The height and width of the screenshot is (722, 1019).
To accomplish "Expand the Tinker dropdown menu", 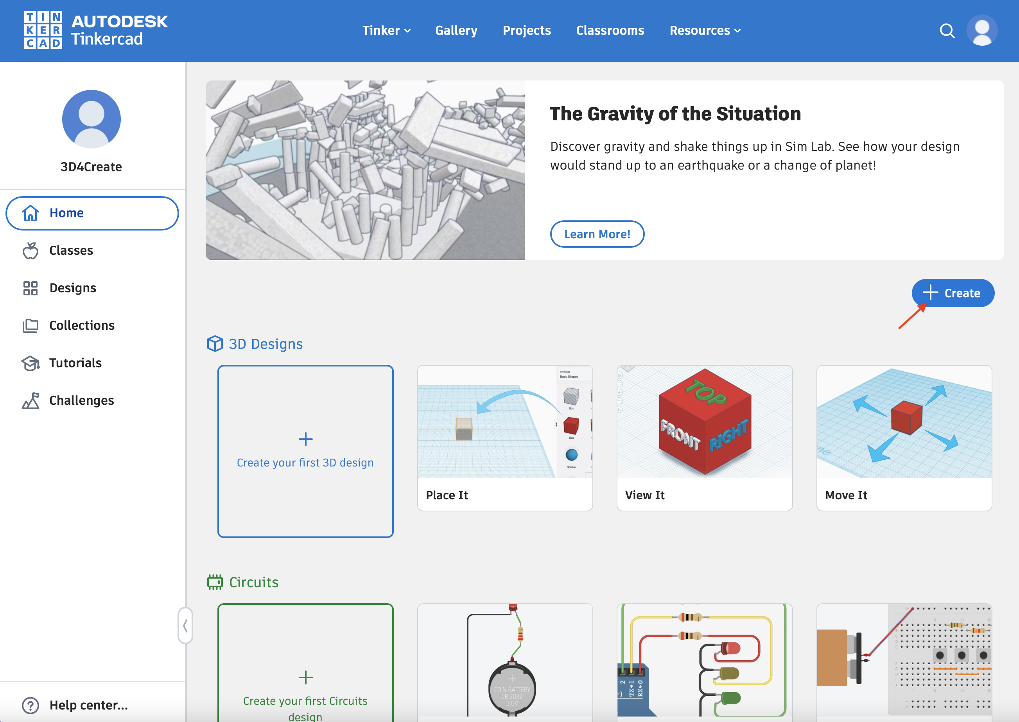I will 386,31.
